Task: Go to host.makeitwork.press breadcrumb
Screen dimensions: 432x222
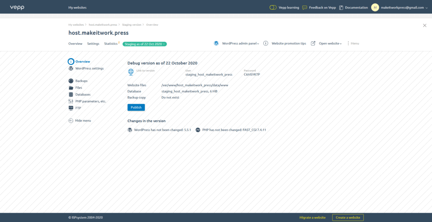Action: [103, 25]
